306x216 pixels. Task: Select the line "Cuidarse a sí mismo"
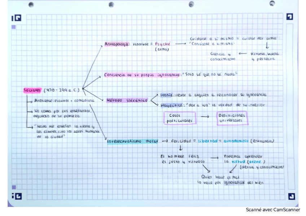point(212,39)
